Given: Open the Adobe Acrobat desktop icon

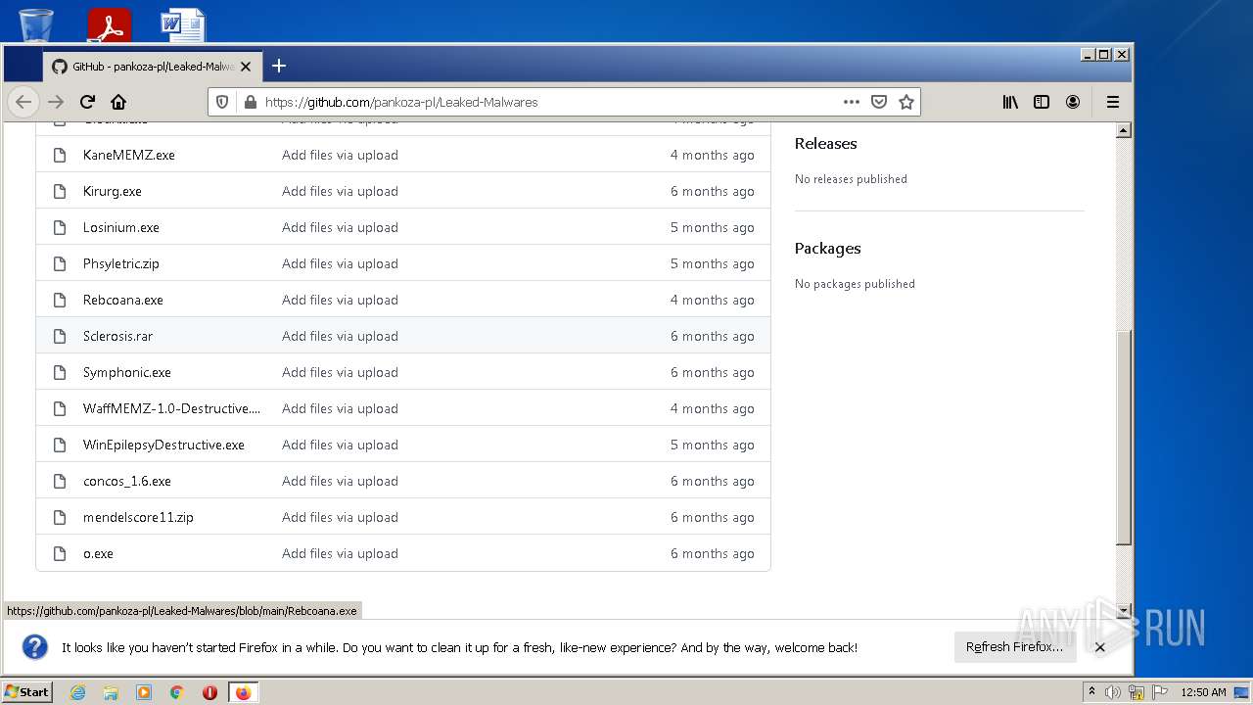Looking at the screenshot, I should tap(109, 23).
